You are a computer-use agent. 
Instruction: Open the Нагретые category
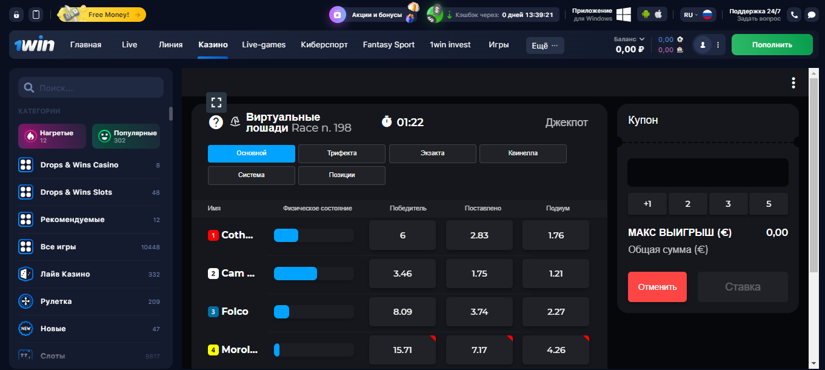click(x=52, y=136)
